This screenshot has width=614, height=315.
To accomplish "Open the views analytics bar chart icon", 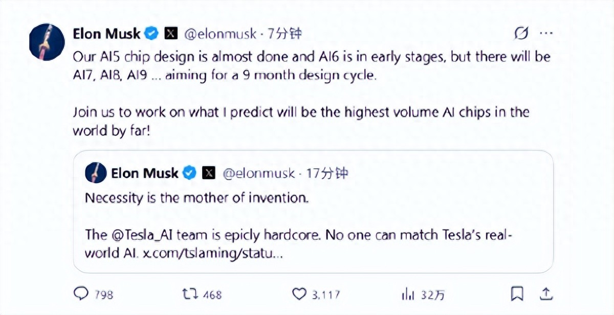I will tap(408, 294).
